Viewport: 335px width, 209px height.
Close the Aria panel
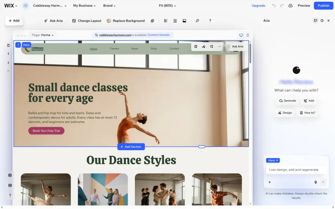[x=328, y=21]
